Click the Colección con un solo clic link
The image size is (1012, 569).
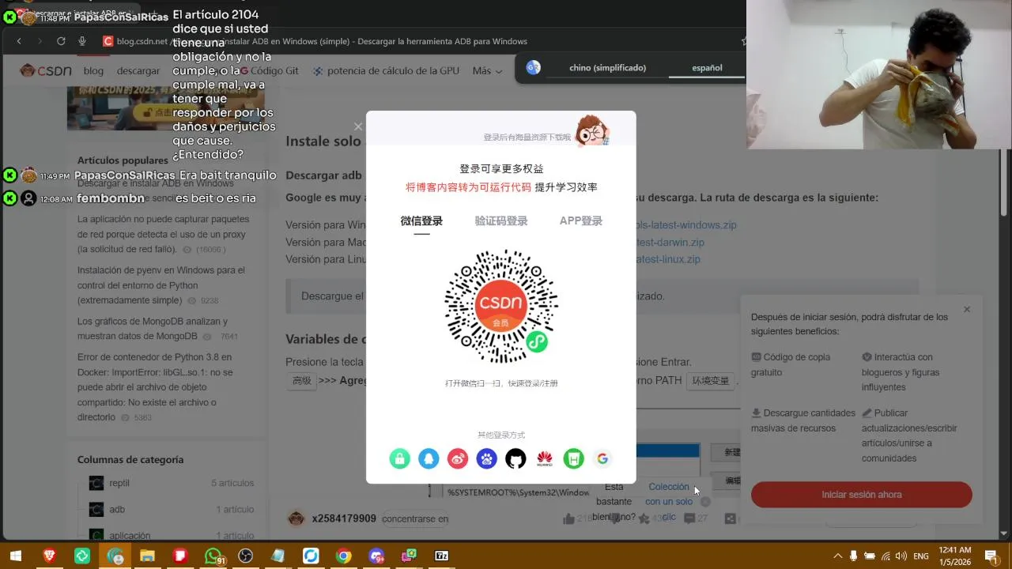(x=669, y=502)
